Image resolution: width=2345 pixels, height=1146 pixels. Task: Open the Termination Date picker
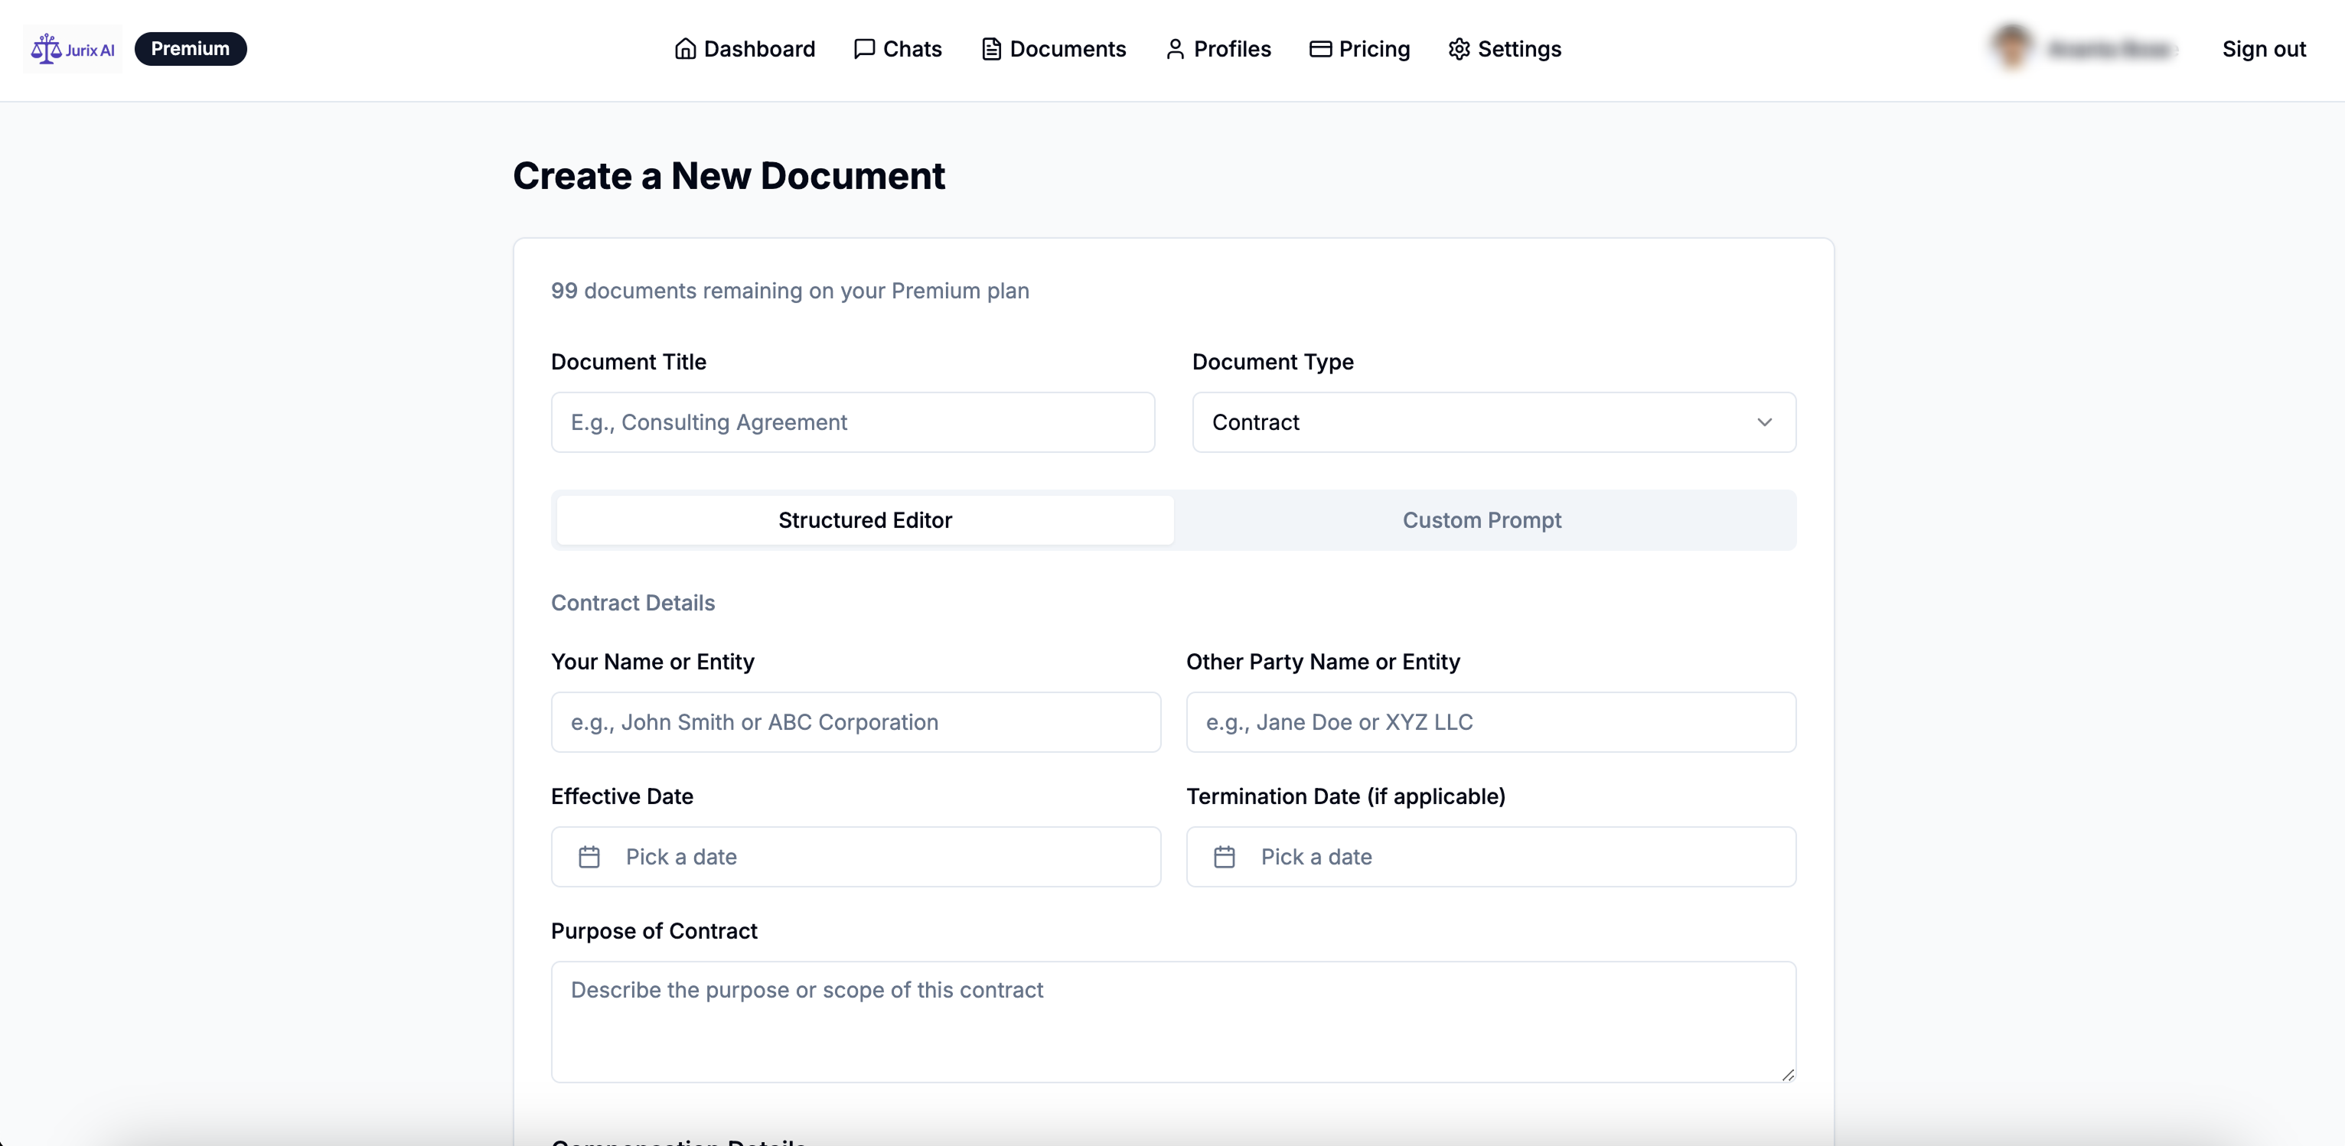point(1490,857)
